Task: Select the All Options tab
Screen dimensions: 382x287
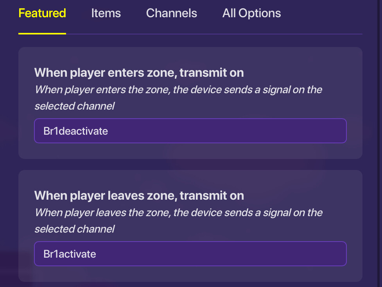Action: pyautogui.click(x=251, y=13)
